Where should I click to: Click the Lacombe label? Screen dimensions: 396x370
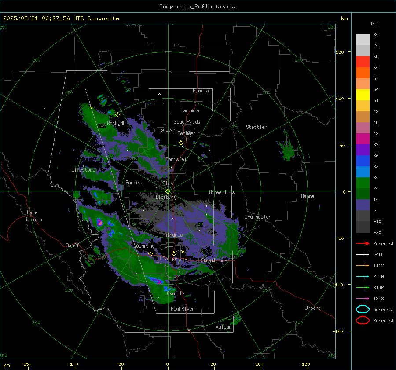click(x=190, y=110)
